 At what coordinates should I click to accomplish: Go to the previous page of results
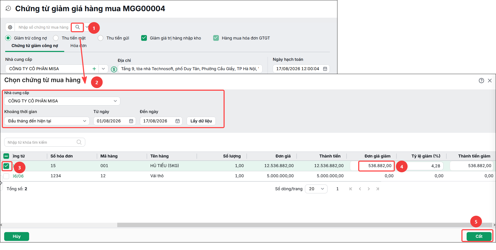coord(360,189)
